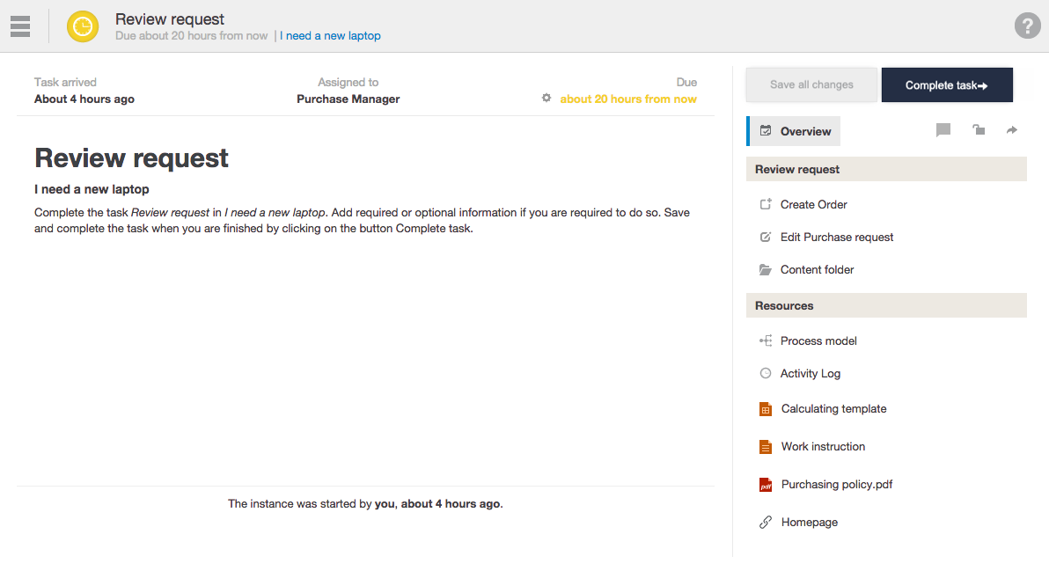This screenshot has height=571, width=1049.
Task: Click the unlock task icon
Action: tap(978, 130)
